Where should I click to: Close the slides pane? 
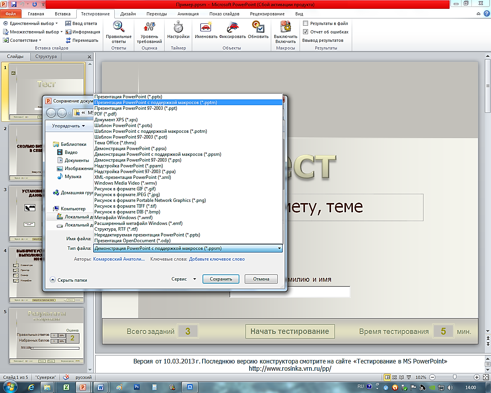click(89, 57)
